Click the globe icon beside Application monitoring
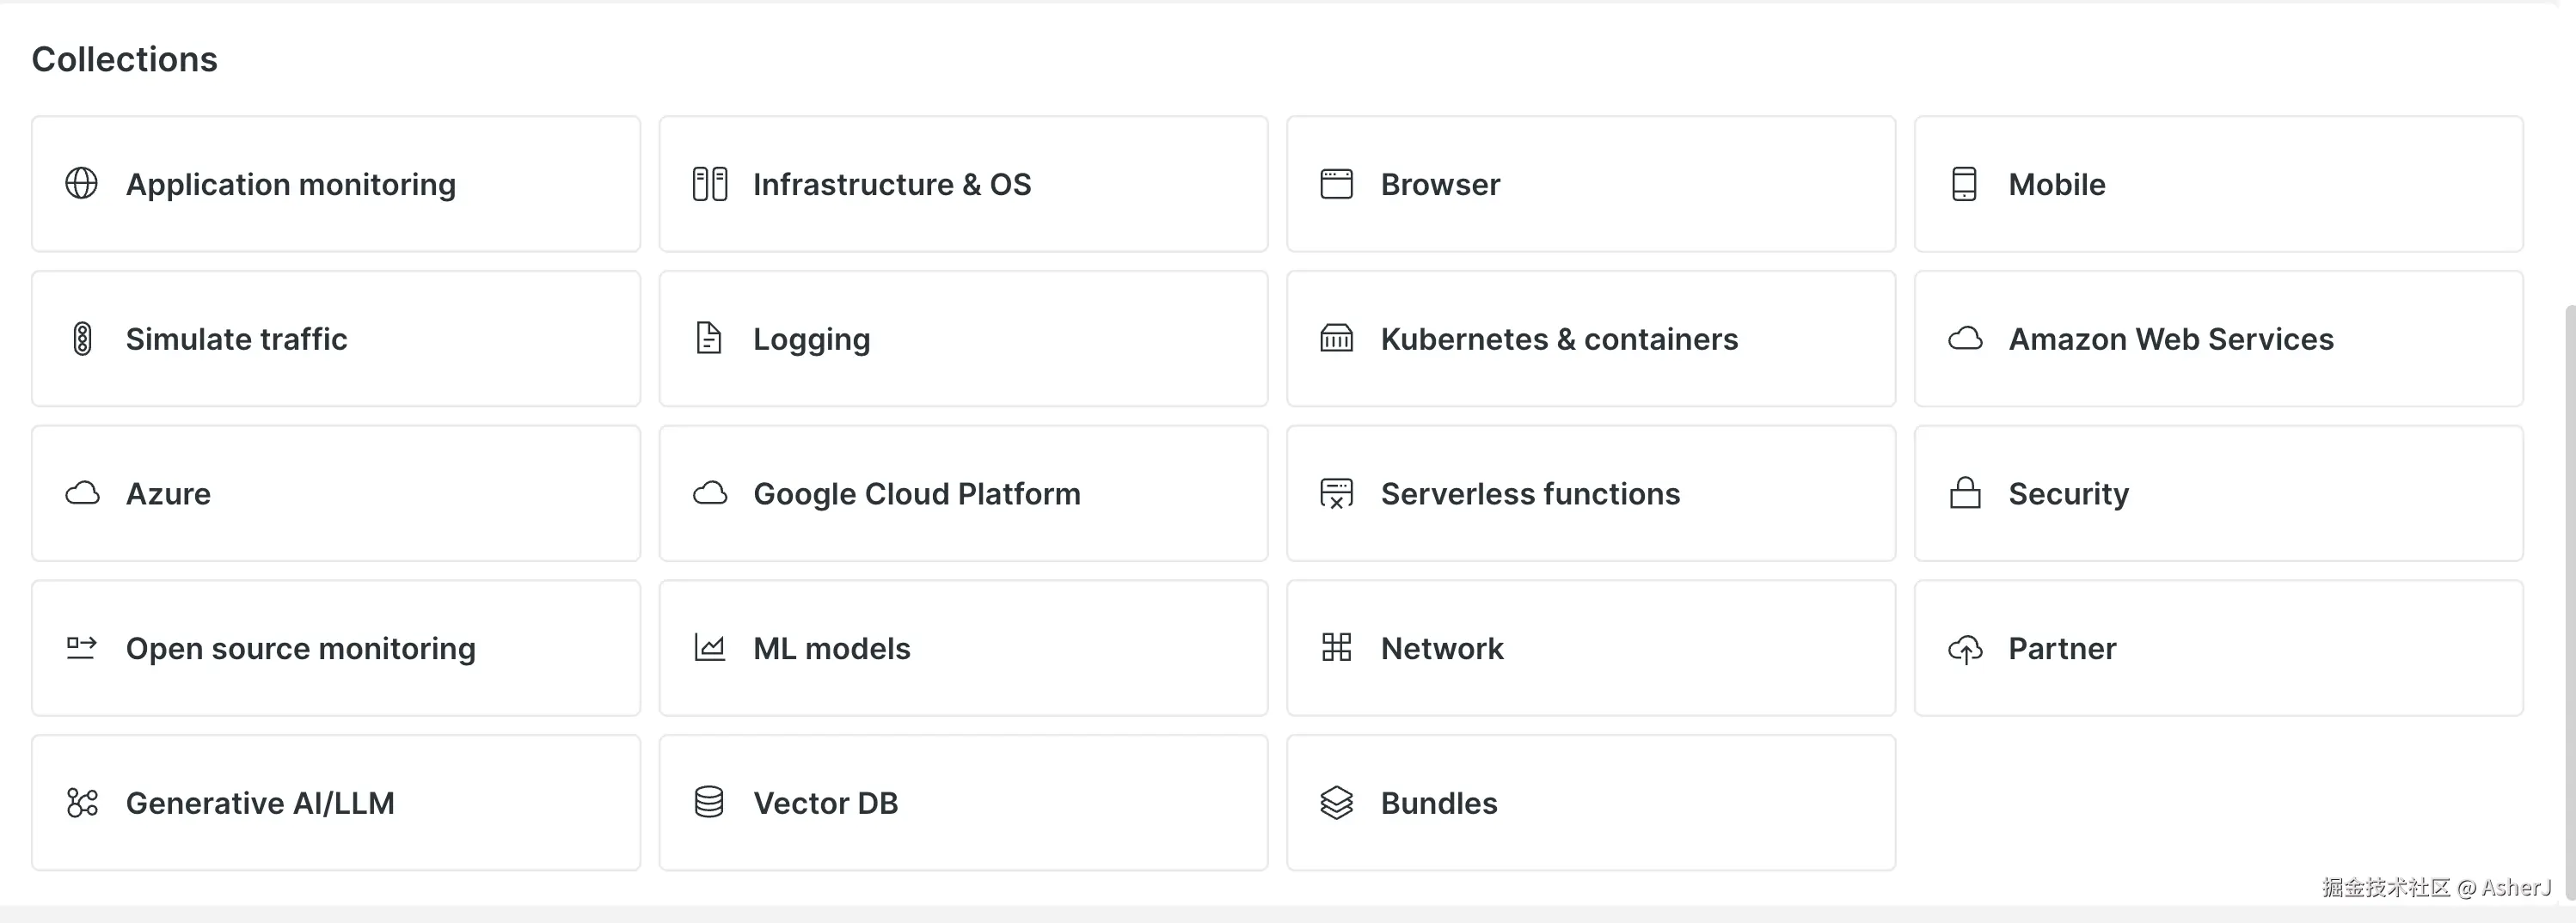The width and height of the screenshot is (2576, 923). click(81, 184)
